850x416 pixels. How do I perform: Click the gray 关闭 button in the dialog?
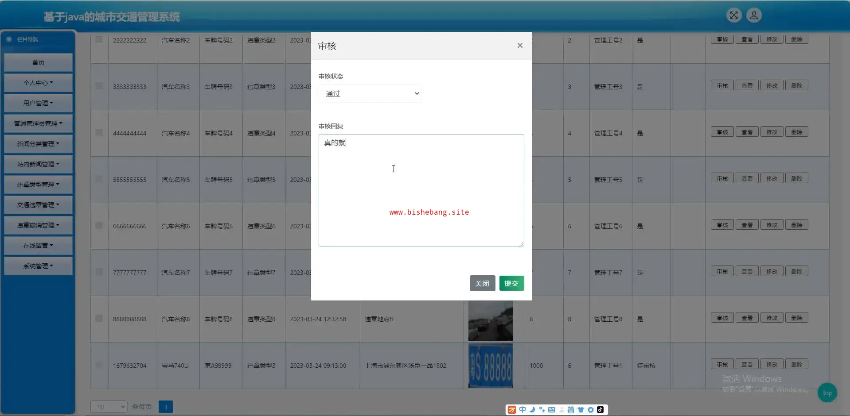point(482,283)
